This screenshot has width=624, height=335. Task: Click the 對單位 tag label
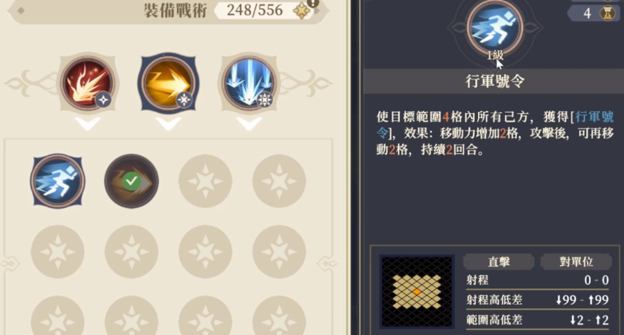576,262
